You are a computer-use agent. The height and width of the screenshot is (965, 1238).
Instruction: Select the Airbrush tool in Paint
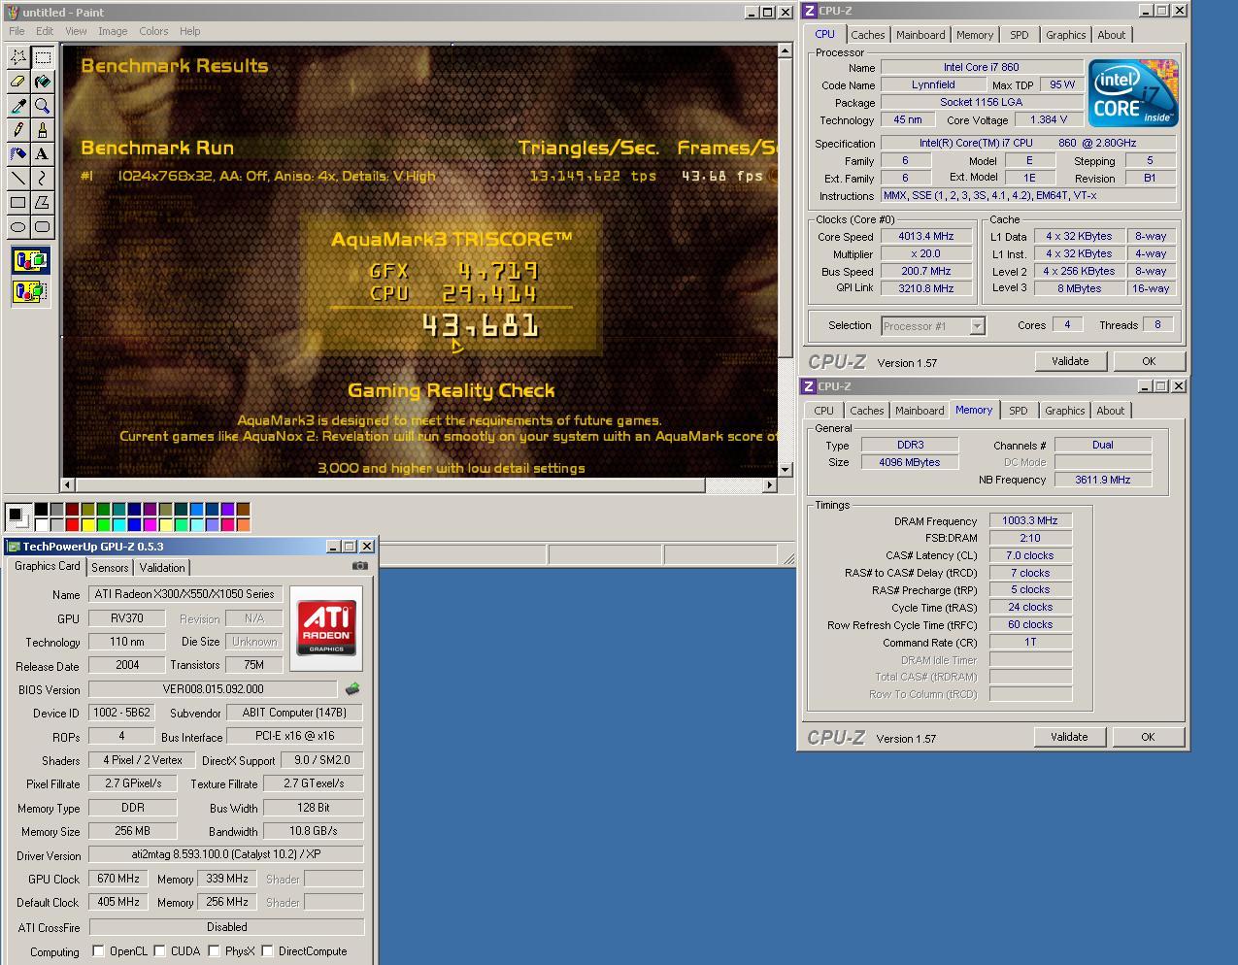(x=18, y=153)
